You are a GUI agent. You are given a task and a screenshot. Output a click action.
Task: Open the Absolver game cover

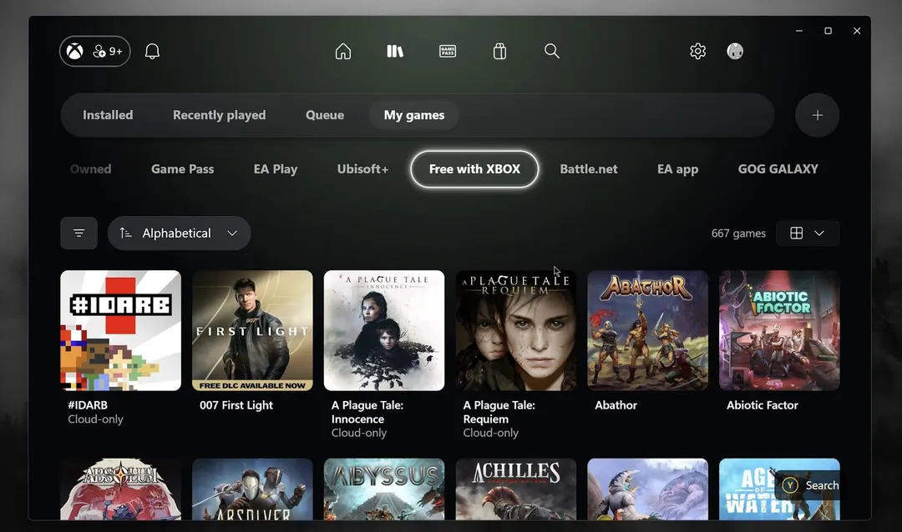tap(252, 489)
